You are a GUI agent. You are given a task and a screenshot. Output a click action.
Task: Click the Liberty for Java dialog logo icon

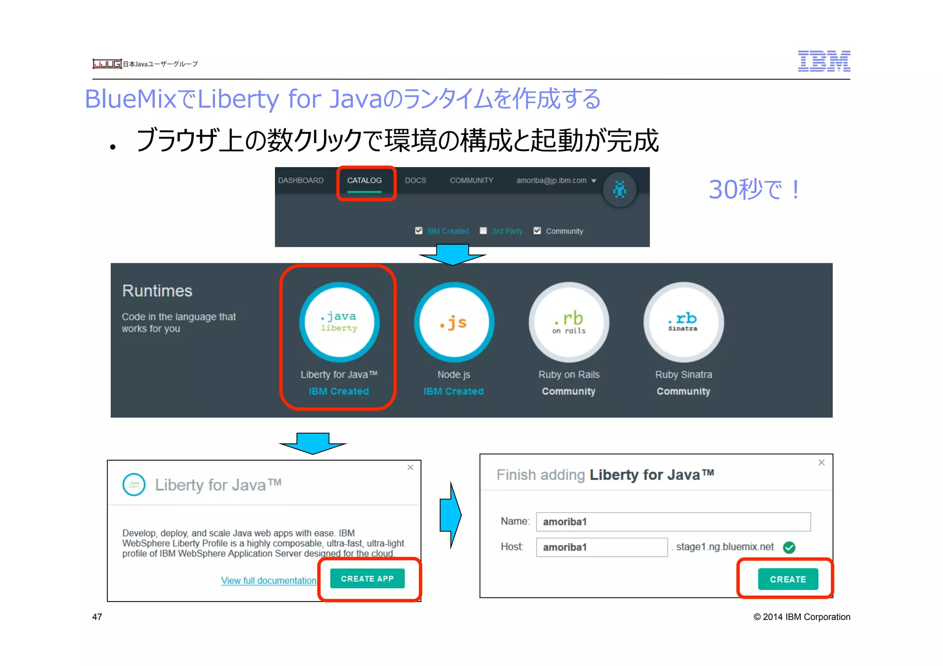[x=134, y=485]
